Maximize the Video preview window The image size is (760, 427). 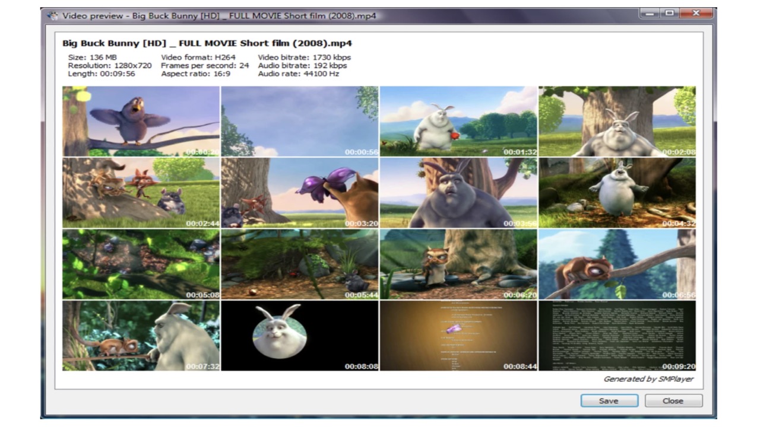[x=669, y=13]
